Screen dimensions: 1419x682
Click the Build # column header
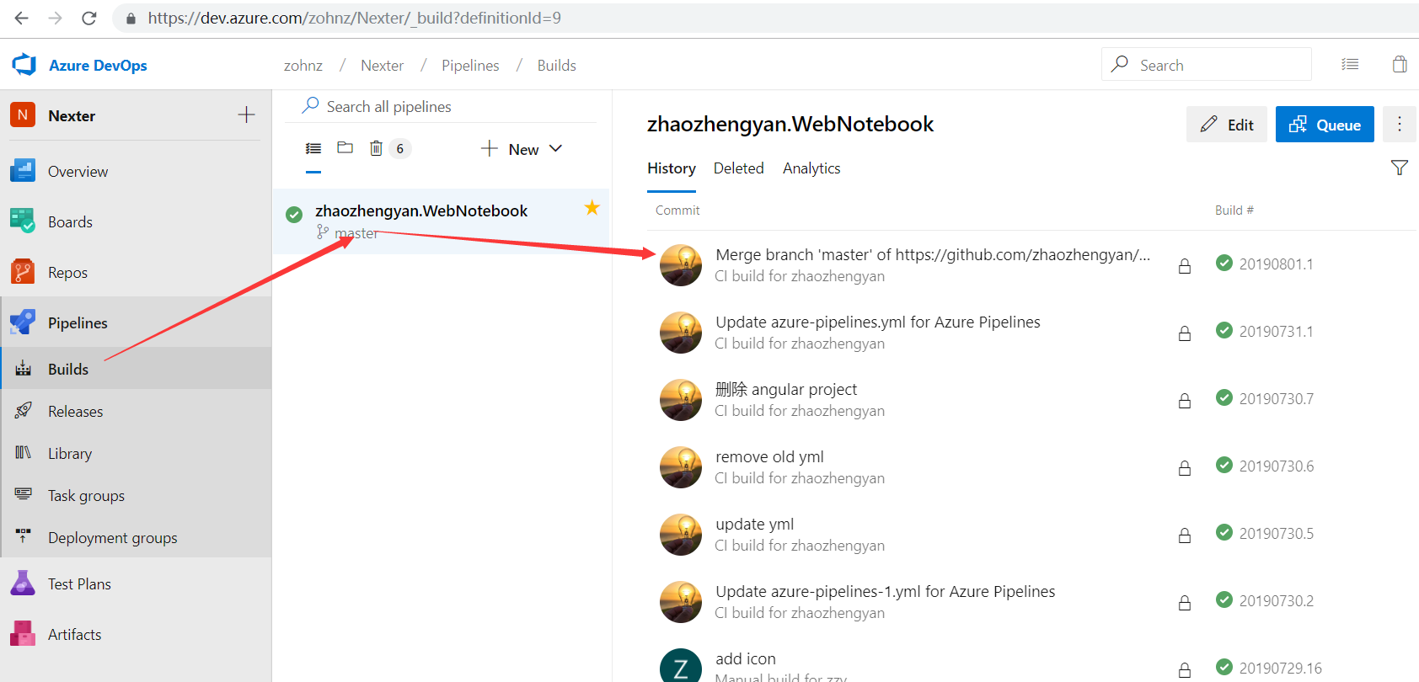1234,210
